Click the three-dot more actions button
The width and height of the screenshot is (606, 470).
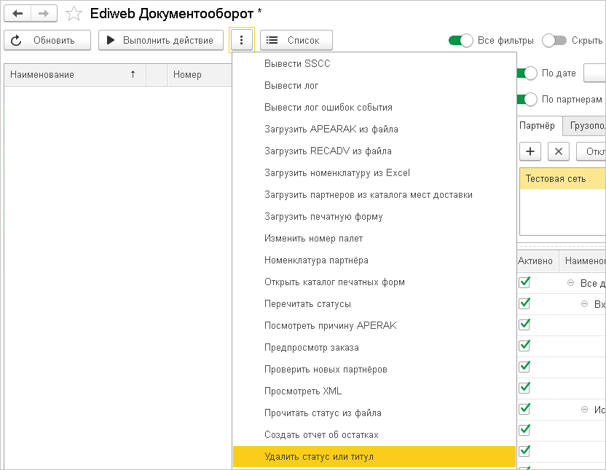[x=241, y=40]
